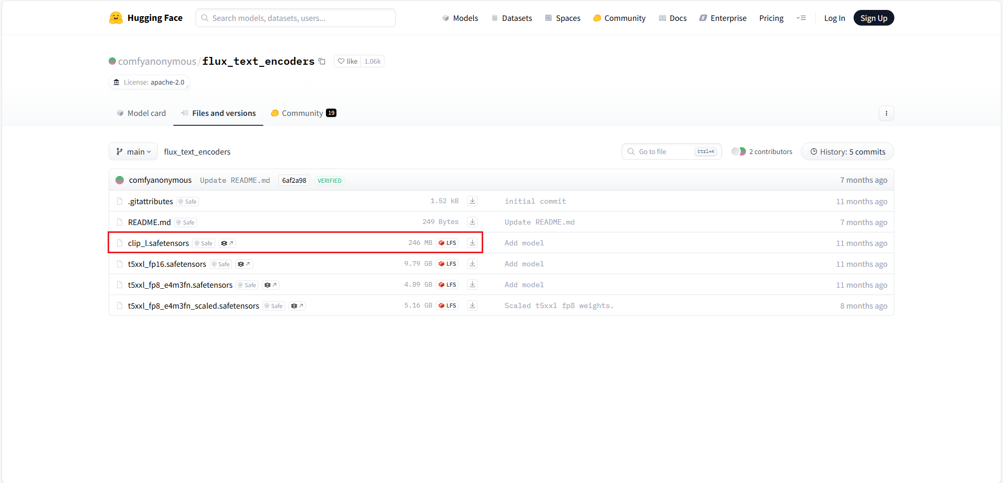Open the three-dot repository options menu
The image size is (1003, 483).
click(x=886, y=113)
